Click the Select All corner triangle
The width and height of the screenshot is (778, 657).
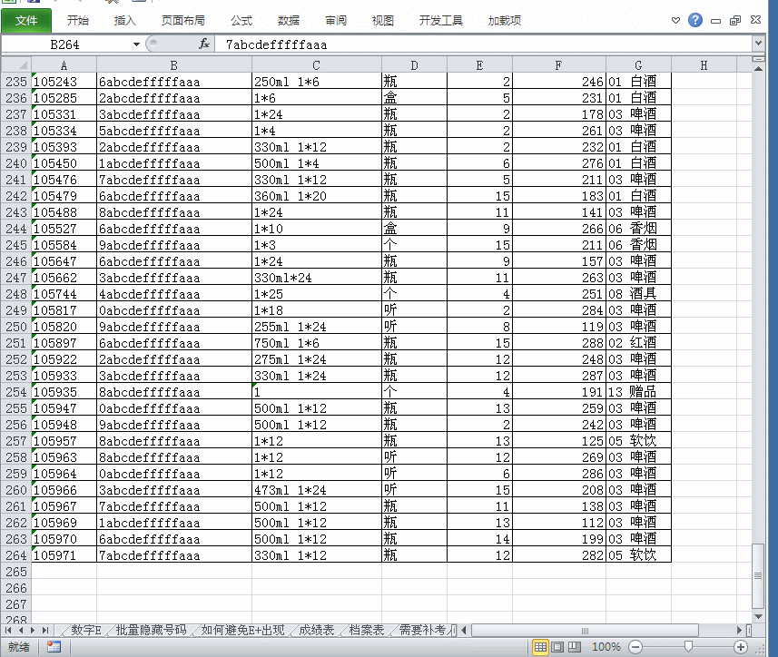pos(16,65)
